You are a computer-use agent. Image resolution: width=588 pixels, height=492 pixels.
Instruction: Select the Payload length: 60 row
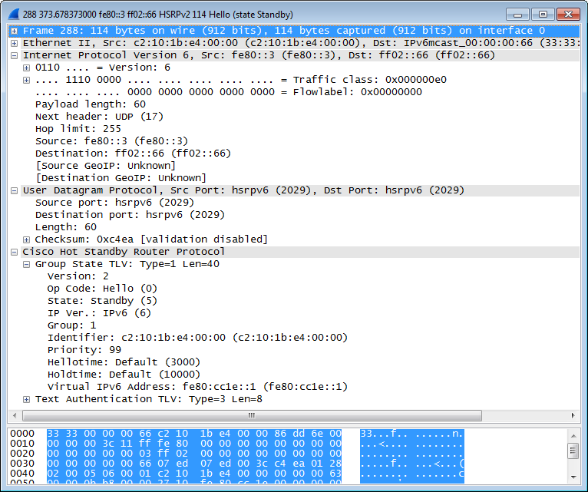[x=91, y=104]
